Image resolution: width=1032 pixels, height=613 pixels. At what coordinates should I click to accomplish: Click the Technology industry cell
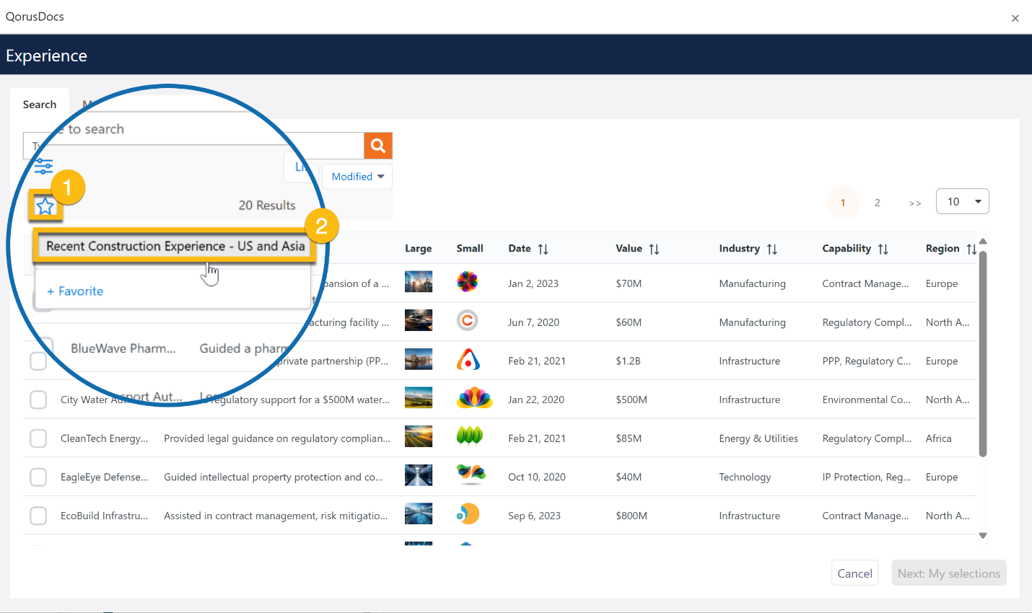coord(745,477)
